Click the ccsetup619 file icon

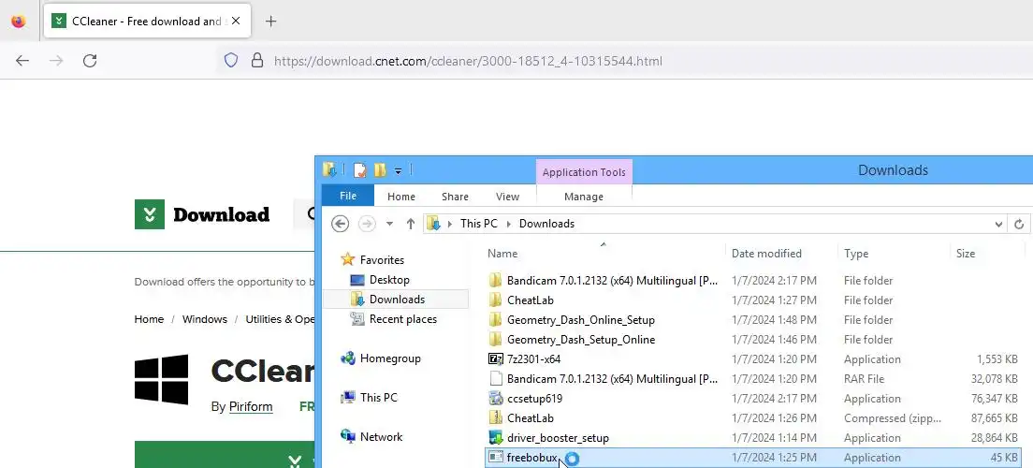(x=495, y=398)
